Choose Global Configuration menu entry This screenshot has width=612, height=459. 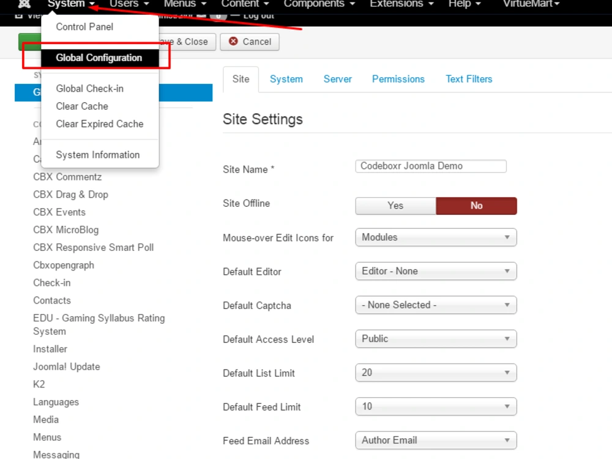coord(99,58)
